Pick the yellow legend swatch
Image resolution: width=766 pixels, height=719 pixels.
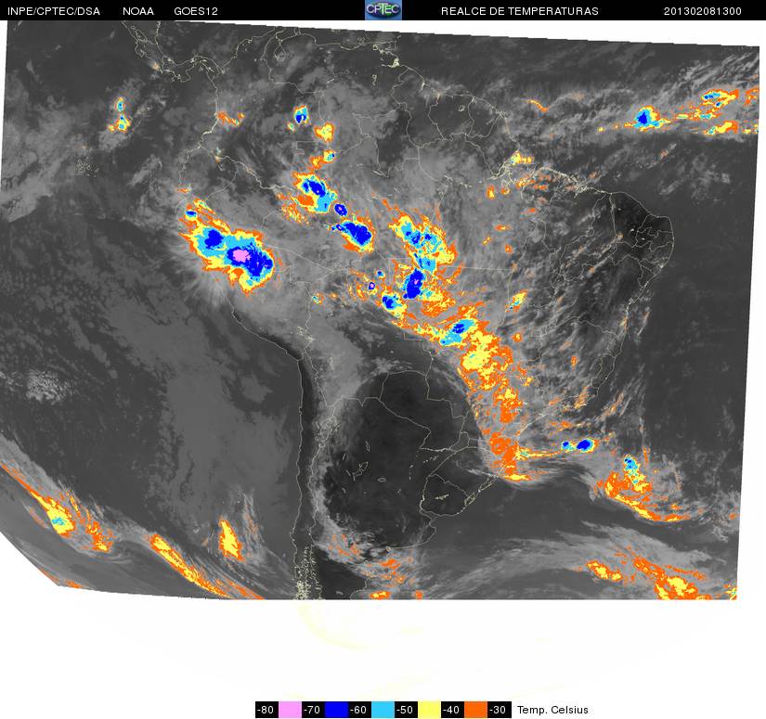pos(429,710)
